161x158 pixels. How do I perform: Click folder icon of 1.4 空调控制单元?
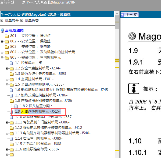(12, 79)
